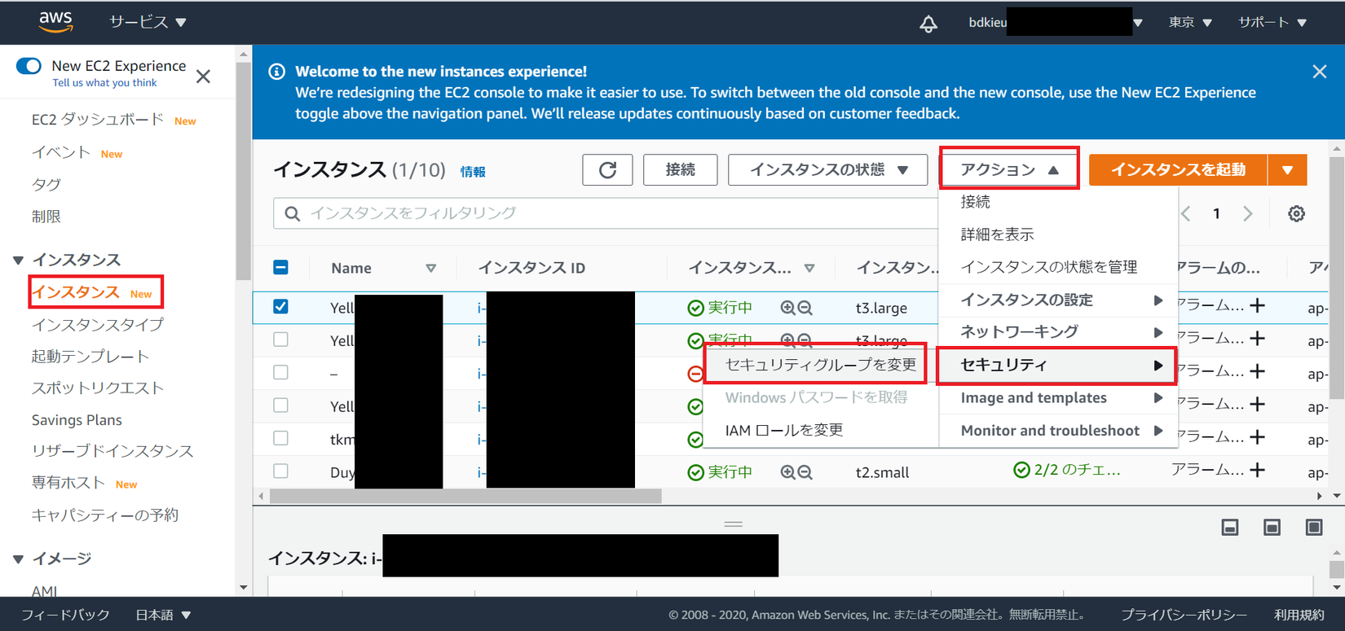Open the Monitor and troubleshoot submenu
1345x631 pixels.
coord(1058,431)
